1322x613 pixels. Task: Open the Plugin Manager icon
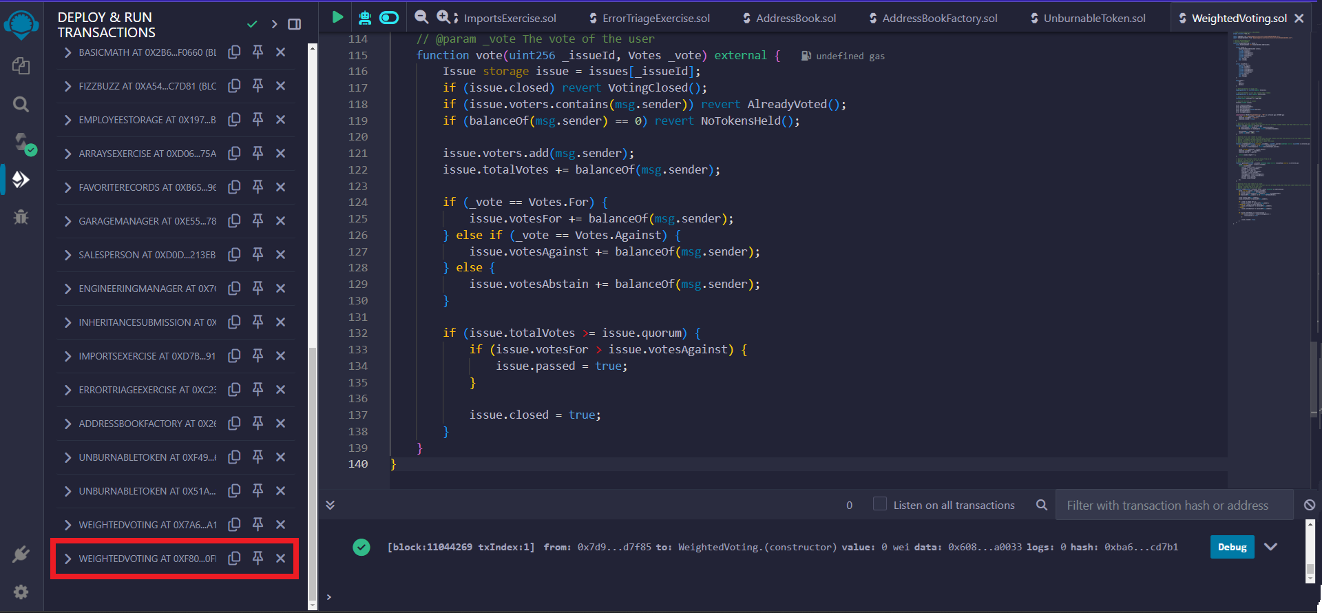[x=21, y=554]
